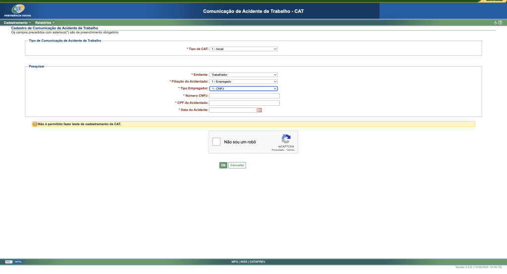
Task: Open reCAPTCHA Termos link
Action: [290, 150]
